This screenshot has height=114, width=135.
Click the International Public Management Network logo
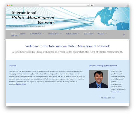click(33, 18)
